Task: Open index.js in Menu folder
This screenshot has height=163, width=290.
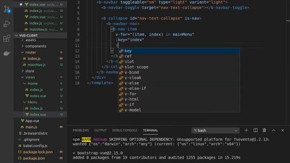Action: click(x=40, y=108)
